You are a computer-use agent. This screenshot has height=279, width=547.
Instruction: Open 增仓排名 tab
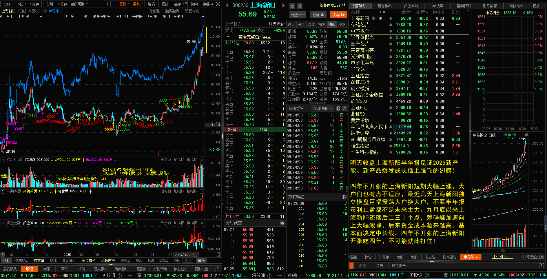click(x=385, y=6)
